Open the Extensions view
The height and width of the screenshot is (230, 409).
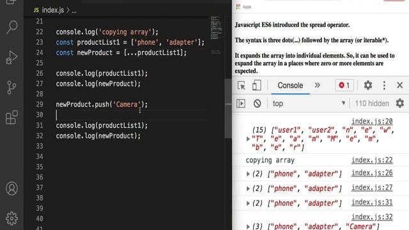point(12,118)
